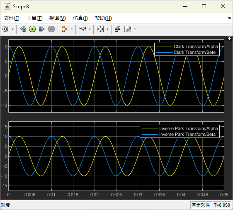The width and height of the screenshot is (233, 210).
Task: Click the yellow line swatch for Inverse Park Alpha
Action: 150,128
